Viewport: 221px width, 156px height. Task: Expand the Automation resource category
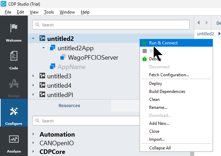click(x=33, y=134)
